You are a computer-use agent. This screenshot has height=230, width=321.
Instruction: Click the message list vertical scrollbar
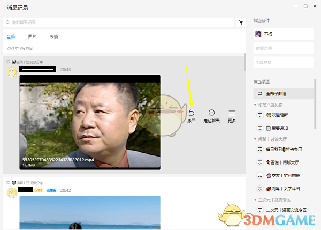click(245, 62)
